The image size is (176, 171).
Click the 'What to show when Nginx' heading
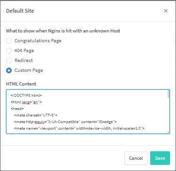click(x=63, y=31)
